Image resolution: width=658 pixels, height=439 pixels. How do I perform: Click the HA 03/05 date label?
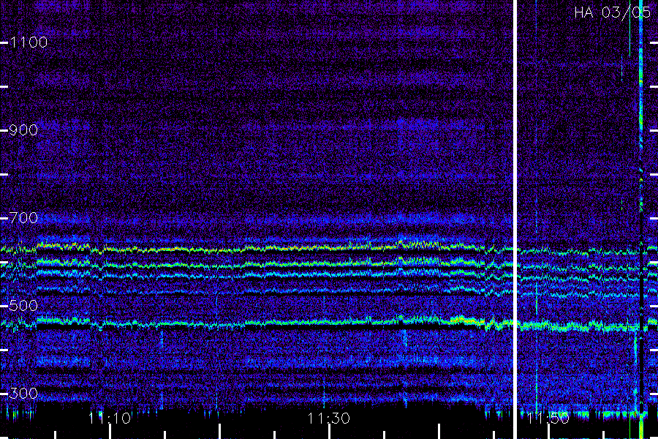coord(612,12)
